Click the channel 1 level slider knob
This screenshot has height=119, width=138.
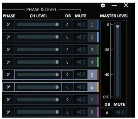(x=57, y=24)
